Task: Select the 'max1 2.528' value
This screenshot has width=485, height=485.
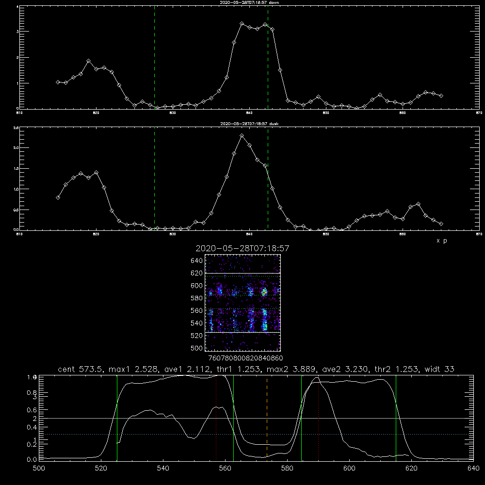Action: click(134, 369)
